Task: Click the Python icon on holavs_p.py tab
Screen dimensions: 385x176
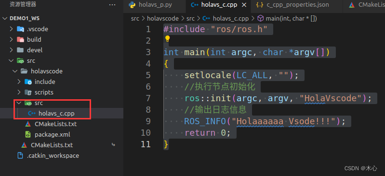Action: click(132, 5)
